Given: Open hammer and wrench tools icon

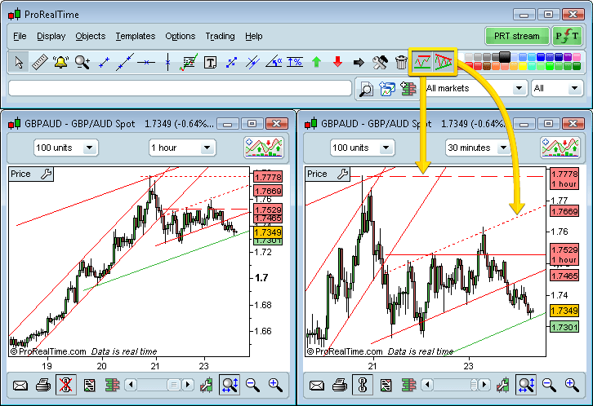Looking at the screenshot, I should pyautogui.click(x=379, y=62).
